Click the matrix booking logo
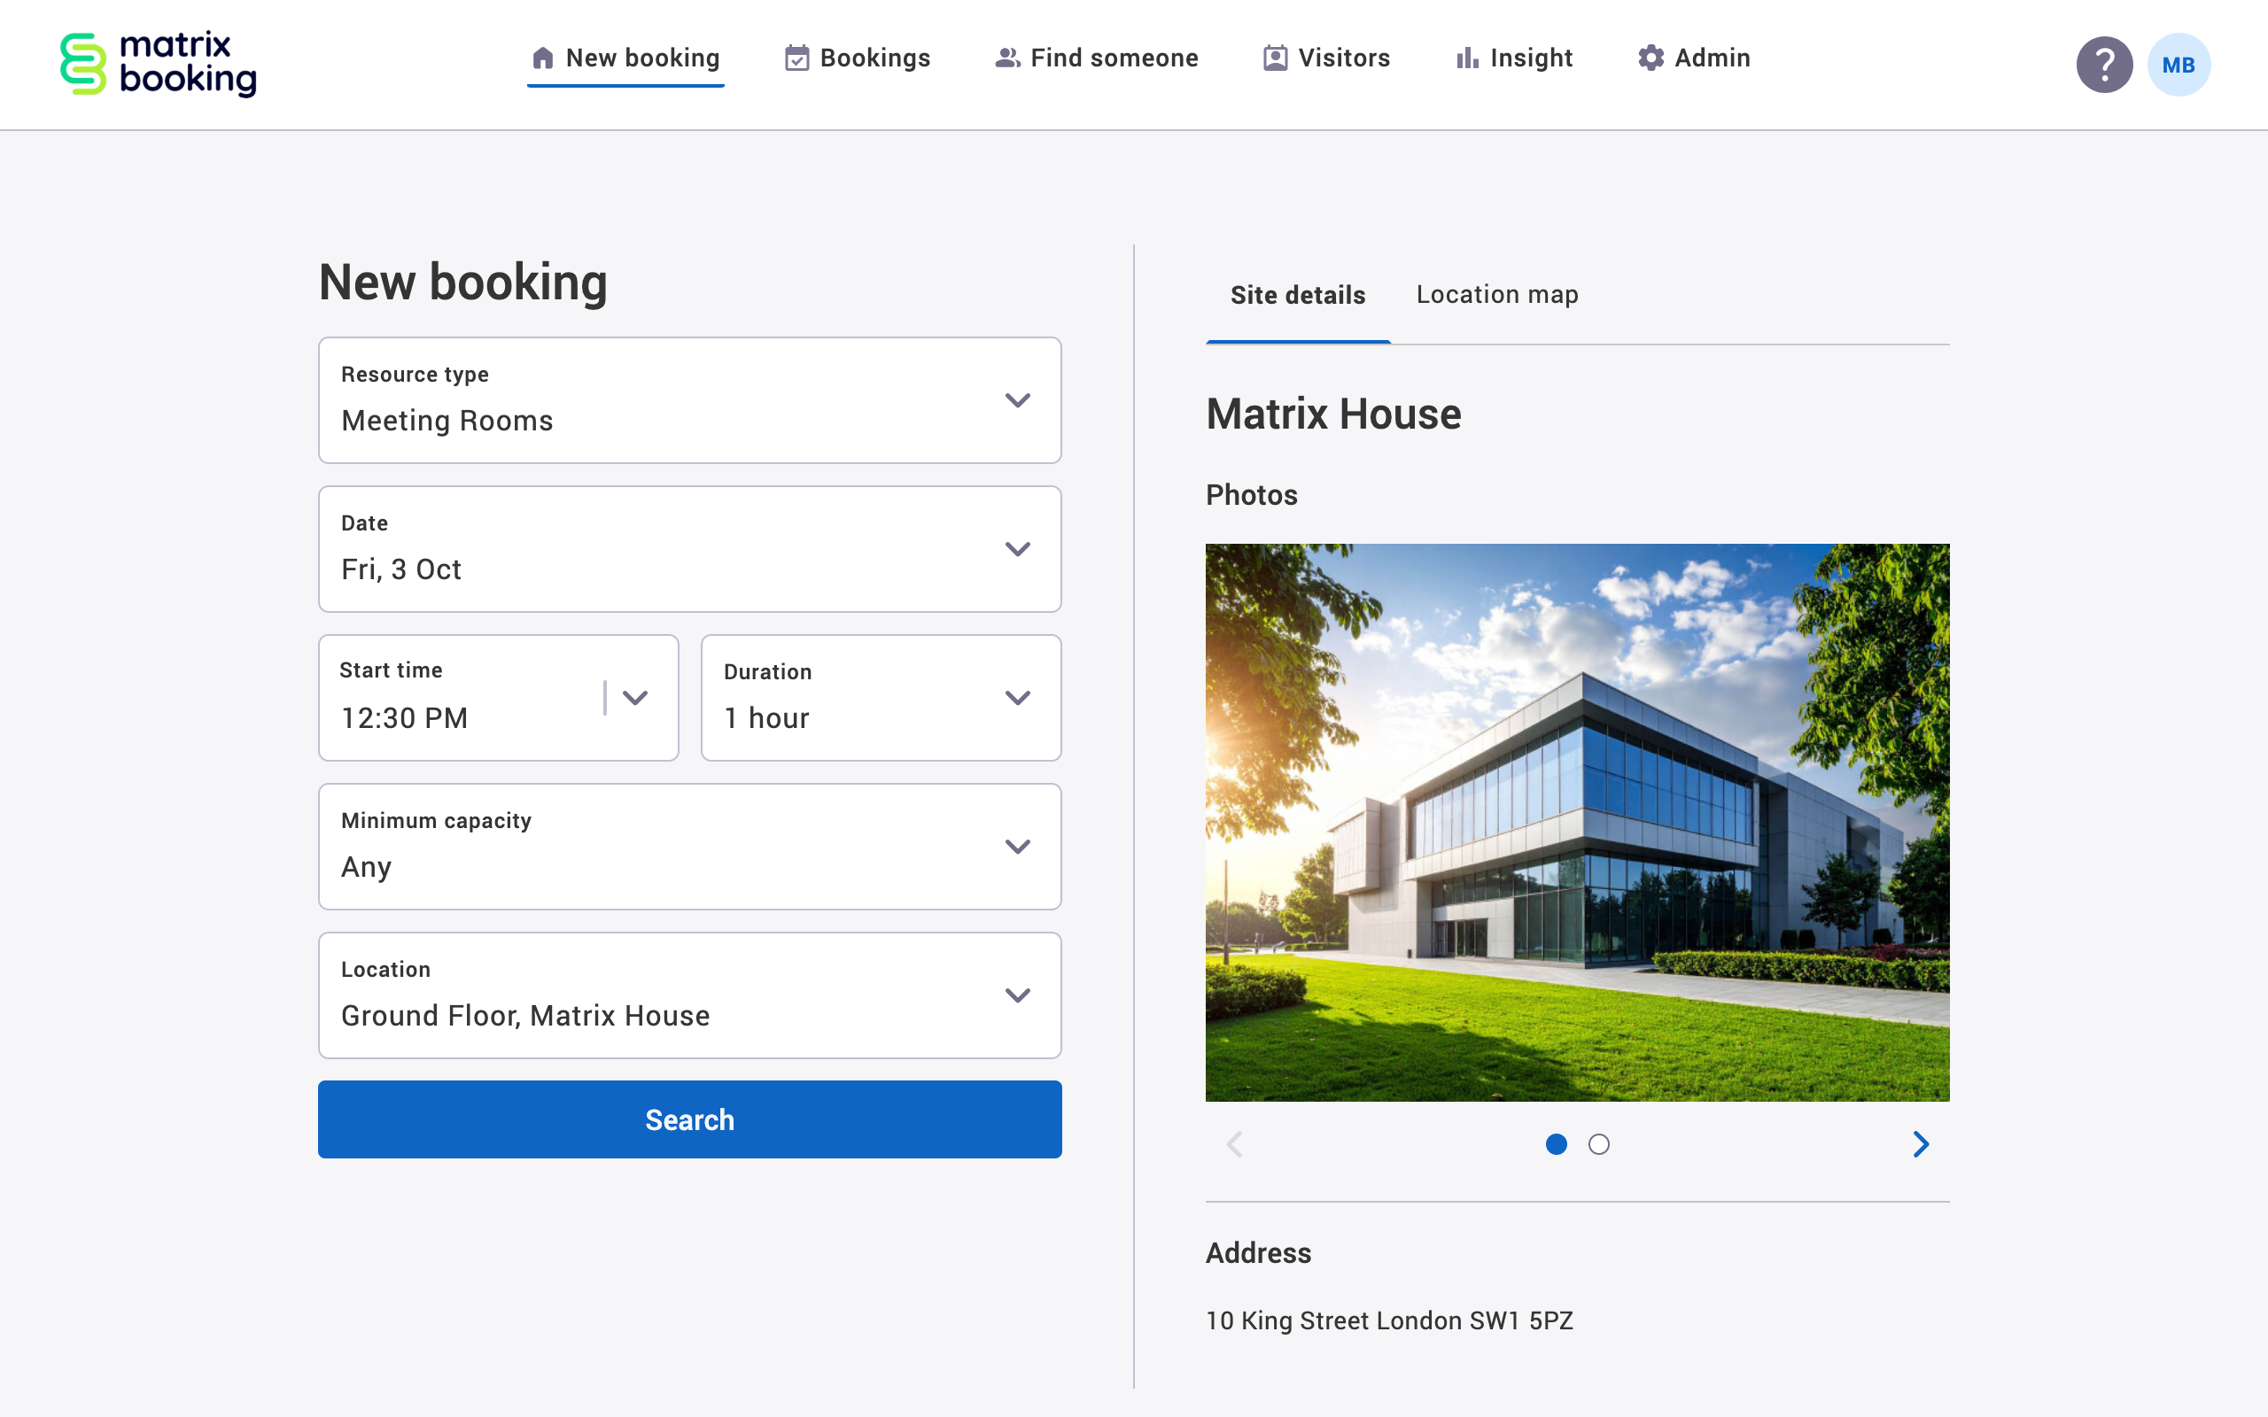2268x1417 pixels. tap(157, 64)
